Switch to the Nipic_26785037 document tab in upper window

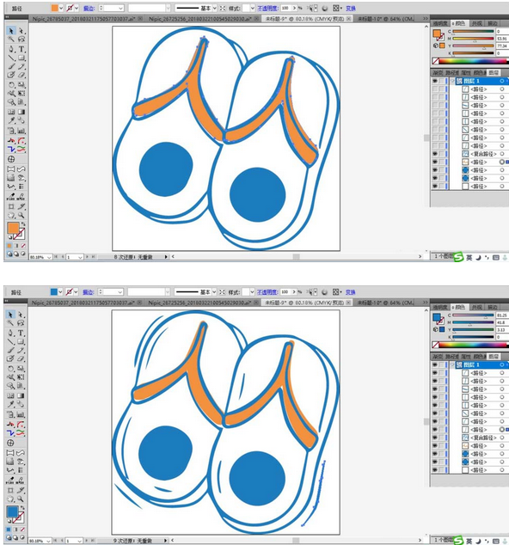[84, 19]
